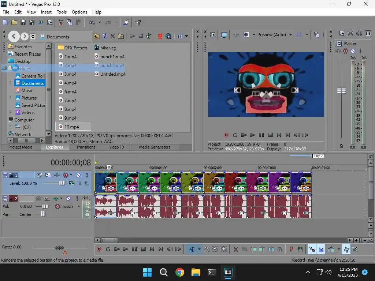The height and width of the screenshot is (281, 375).
Task: Open a project with the Open folder icon
Action: click(x=14, y=22)
